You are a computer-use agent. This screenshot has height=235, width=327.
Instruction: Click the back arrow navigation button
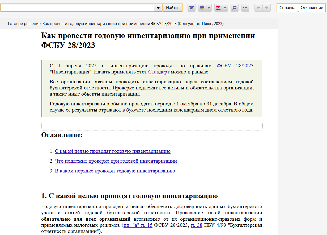click(x=258, y=8)
